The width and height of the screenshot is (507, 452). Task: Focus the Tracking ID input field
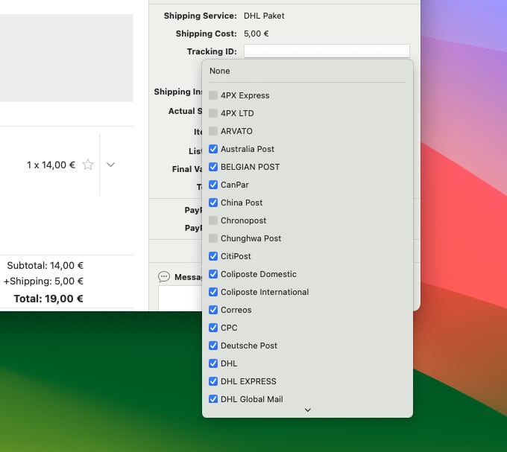click(x=327, y=51)
